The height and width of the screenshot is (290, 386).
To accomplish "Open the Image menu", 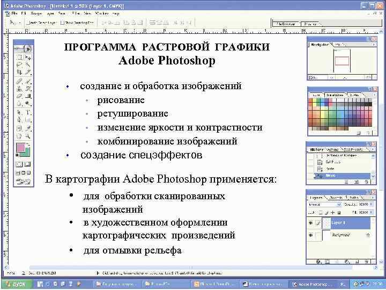I will pyautogui.click(x=36, y=13).
